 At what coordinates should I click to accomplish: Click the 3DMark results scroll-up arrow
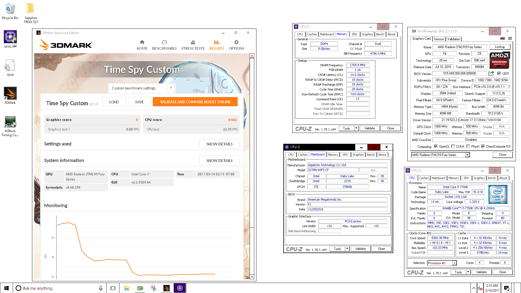point(252,56)
